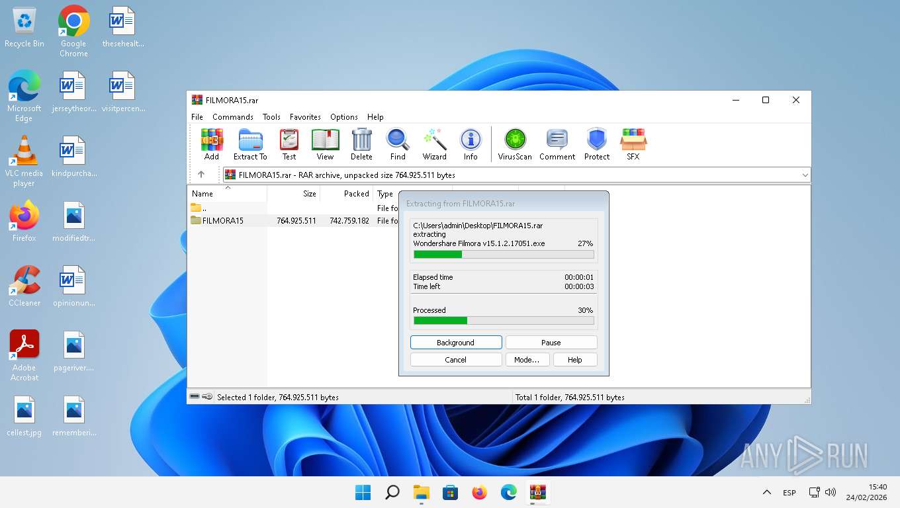Open the File menu
This screenshot has width=900, height=508.
click(197, 116)
